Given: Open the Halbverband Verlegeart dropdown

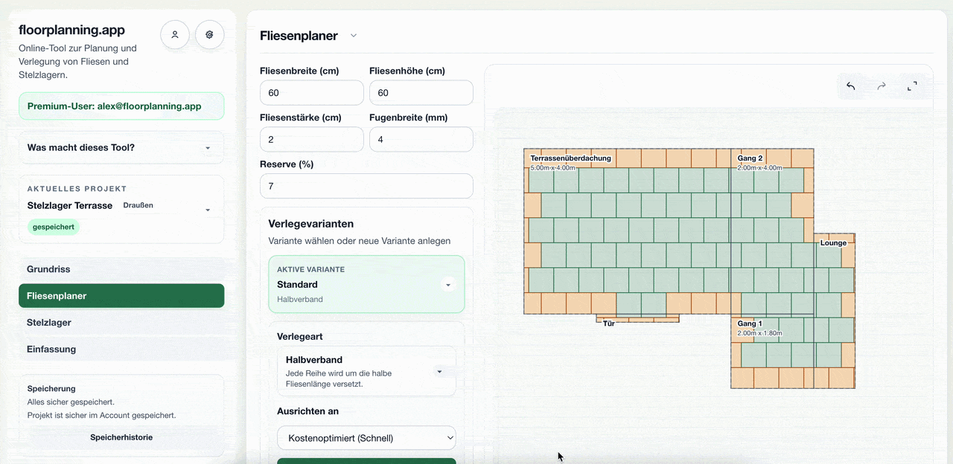Looking at the screenshot, I should (x=439, y=371).
